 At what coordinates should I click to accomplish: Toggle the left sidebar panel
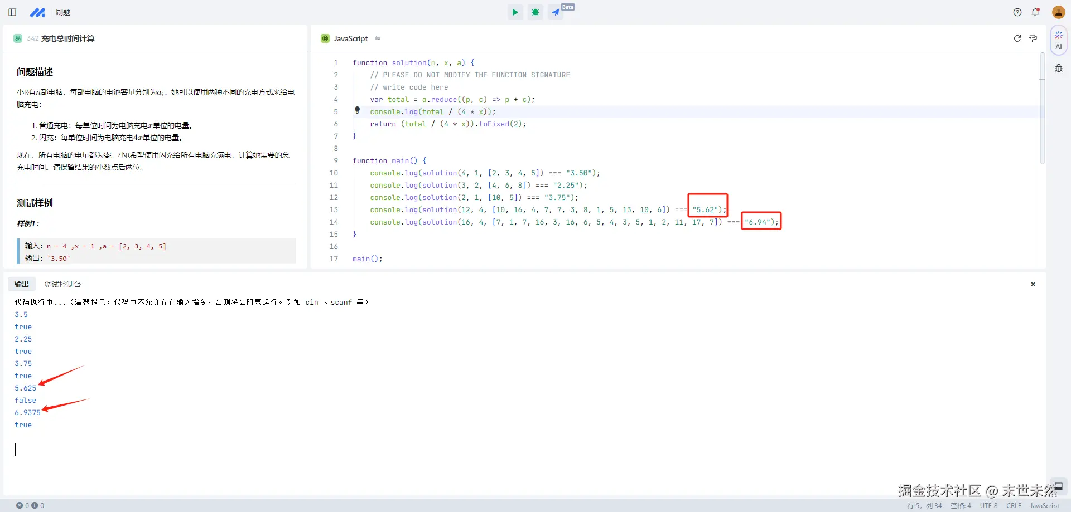(x=12, y=12)
